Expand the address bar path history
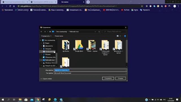The width and height of the screenshot is (181, 102). pyautogui.click(x=95, y=31)
